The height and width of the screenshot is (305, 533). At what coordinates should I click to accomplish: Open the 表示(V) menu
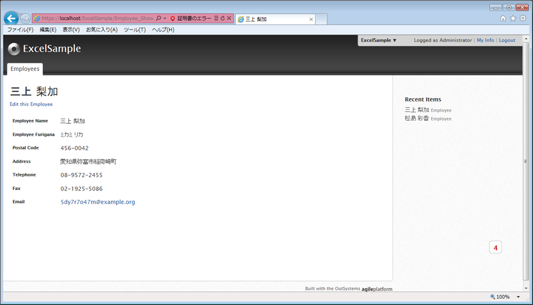[x=71, y=30]
